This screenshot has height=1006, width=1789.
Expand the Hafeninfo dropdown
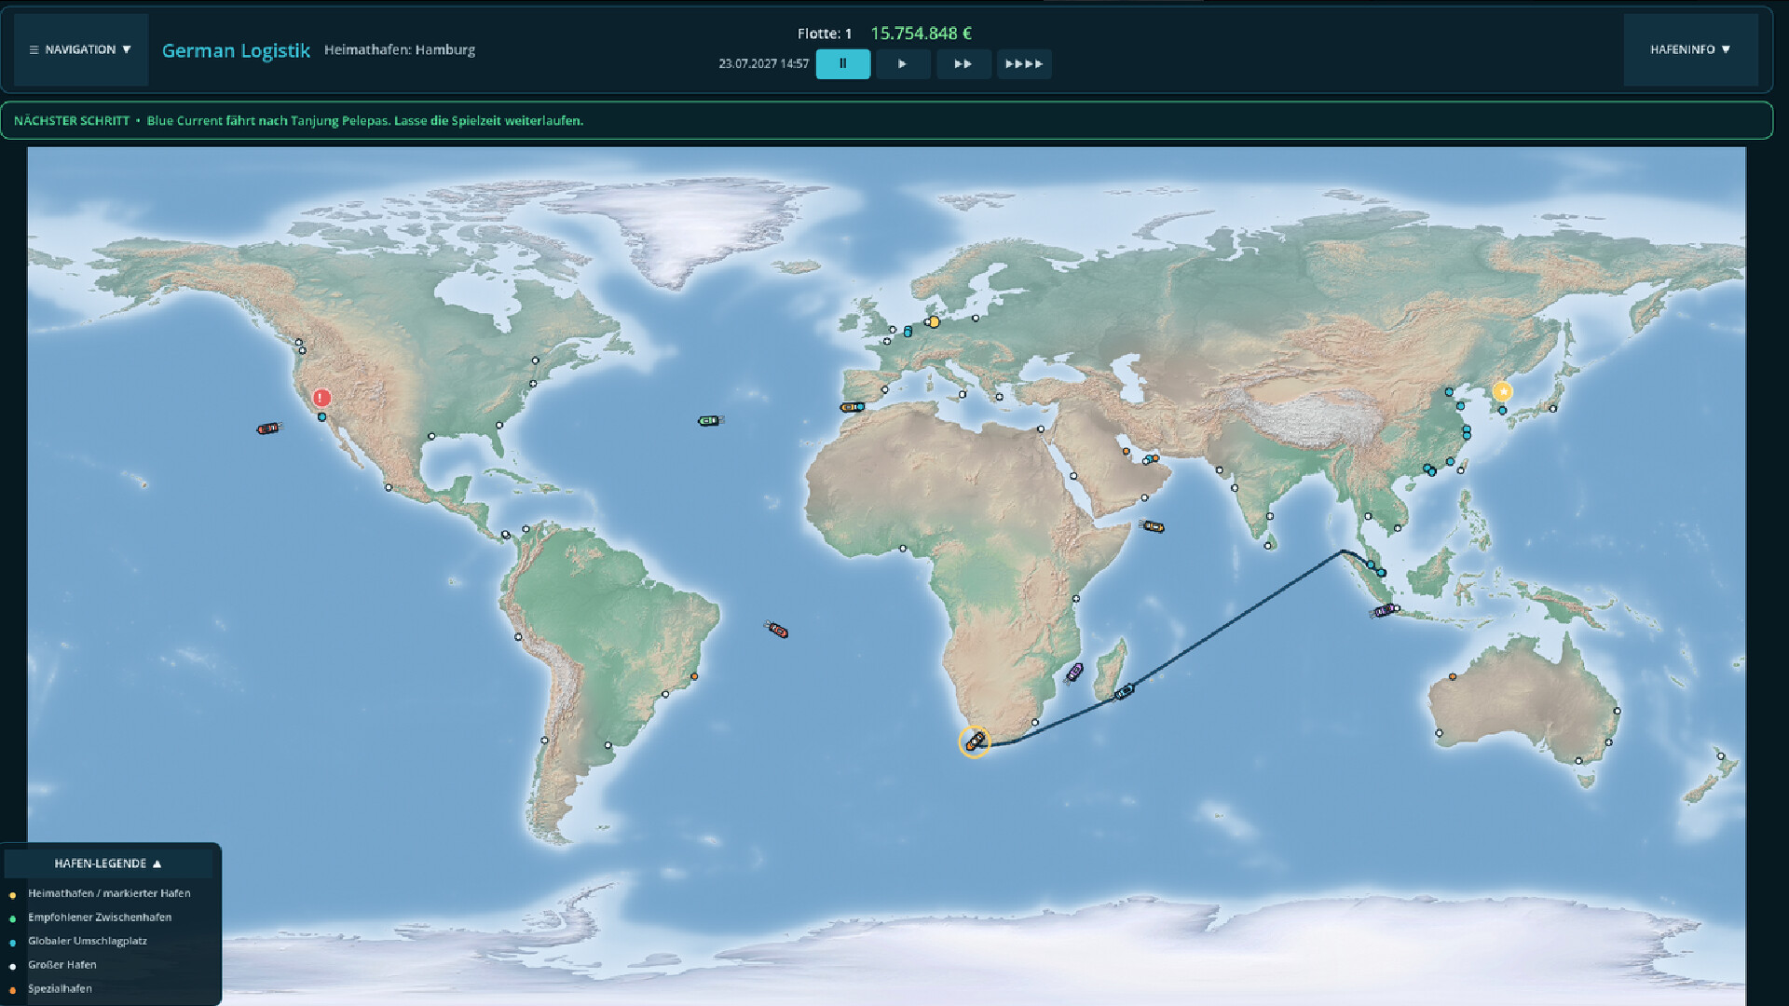[1690, 49]
